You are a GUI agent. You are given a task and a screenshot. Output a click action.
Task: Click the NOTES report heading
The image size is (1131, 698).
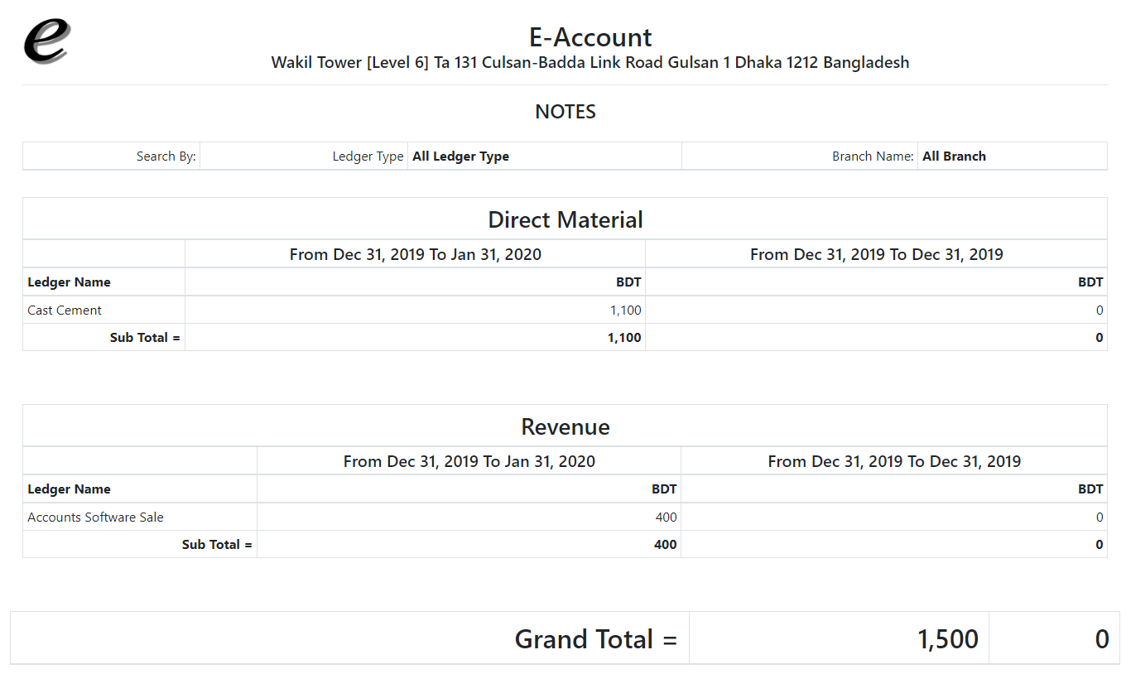pyautogui.click(x=565, y=112)
